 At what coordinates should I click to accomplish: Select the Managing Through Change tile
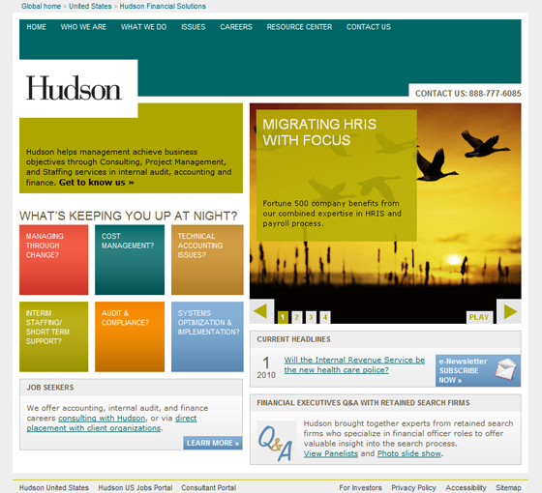pos(54,260)
